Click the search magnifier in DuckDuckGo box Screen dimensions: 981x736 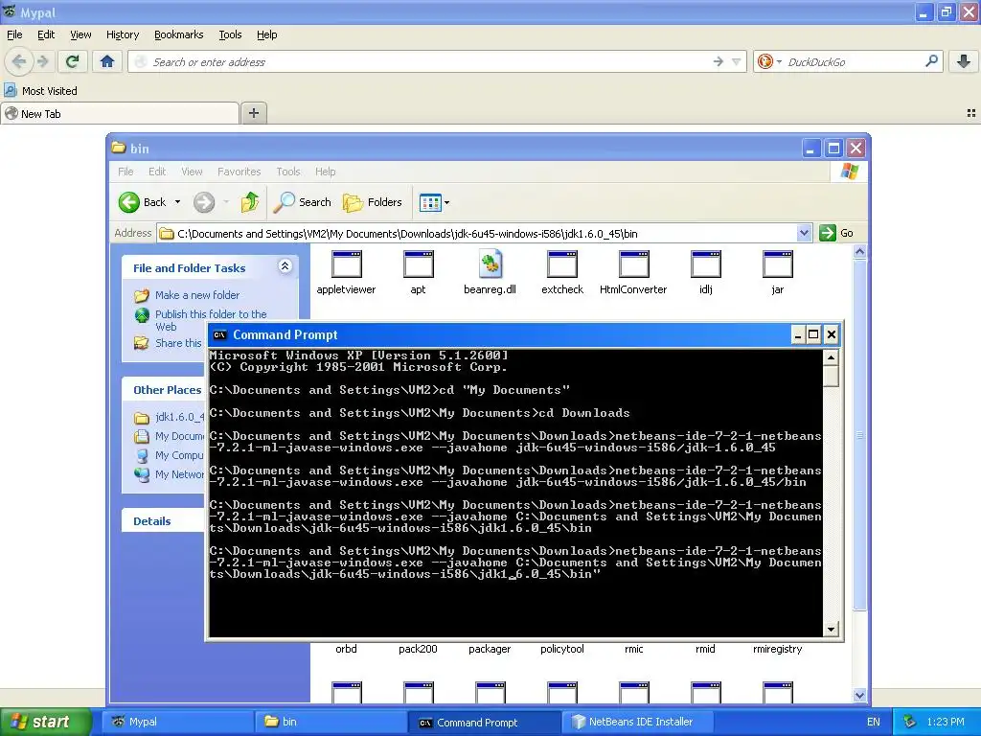click(x=931, y=61)
